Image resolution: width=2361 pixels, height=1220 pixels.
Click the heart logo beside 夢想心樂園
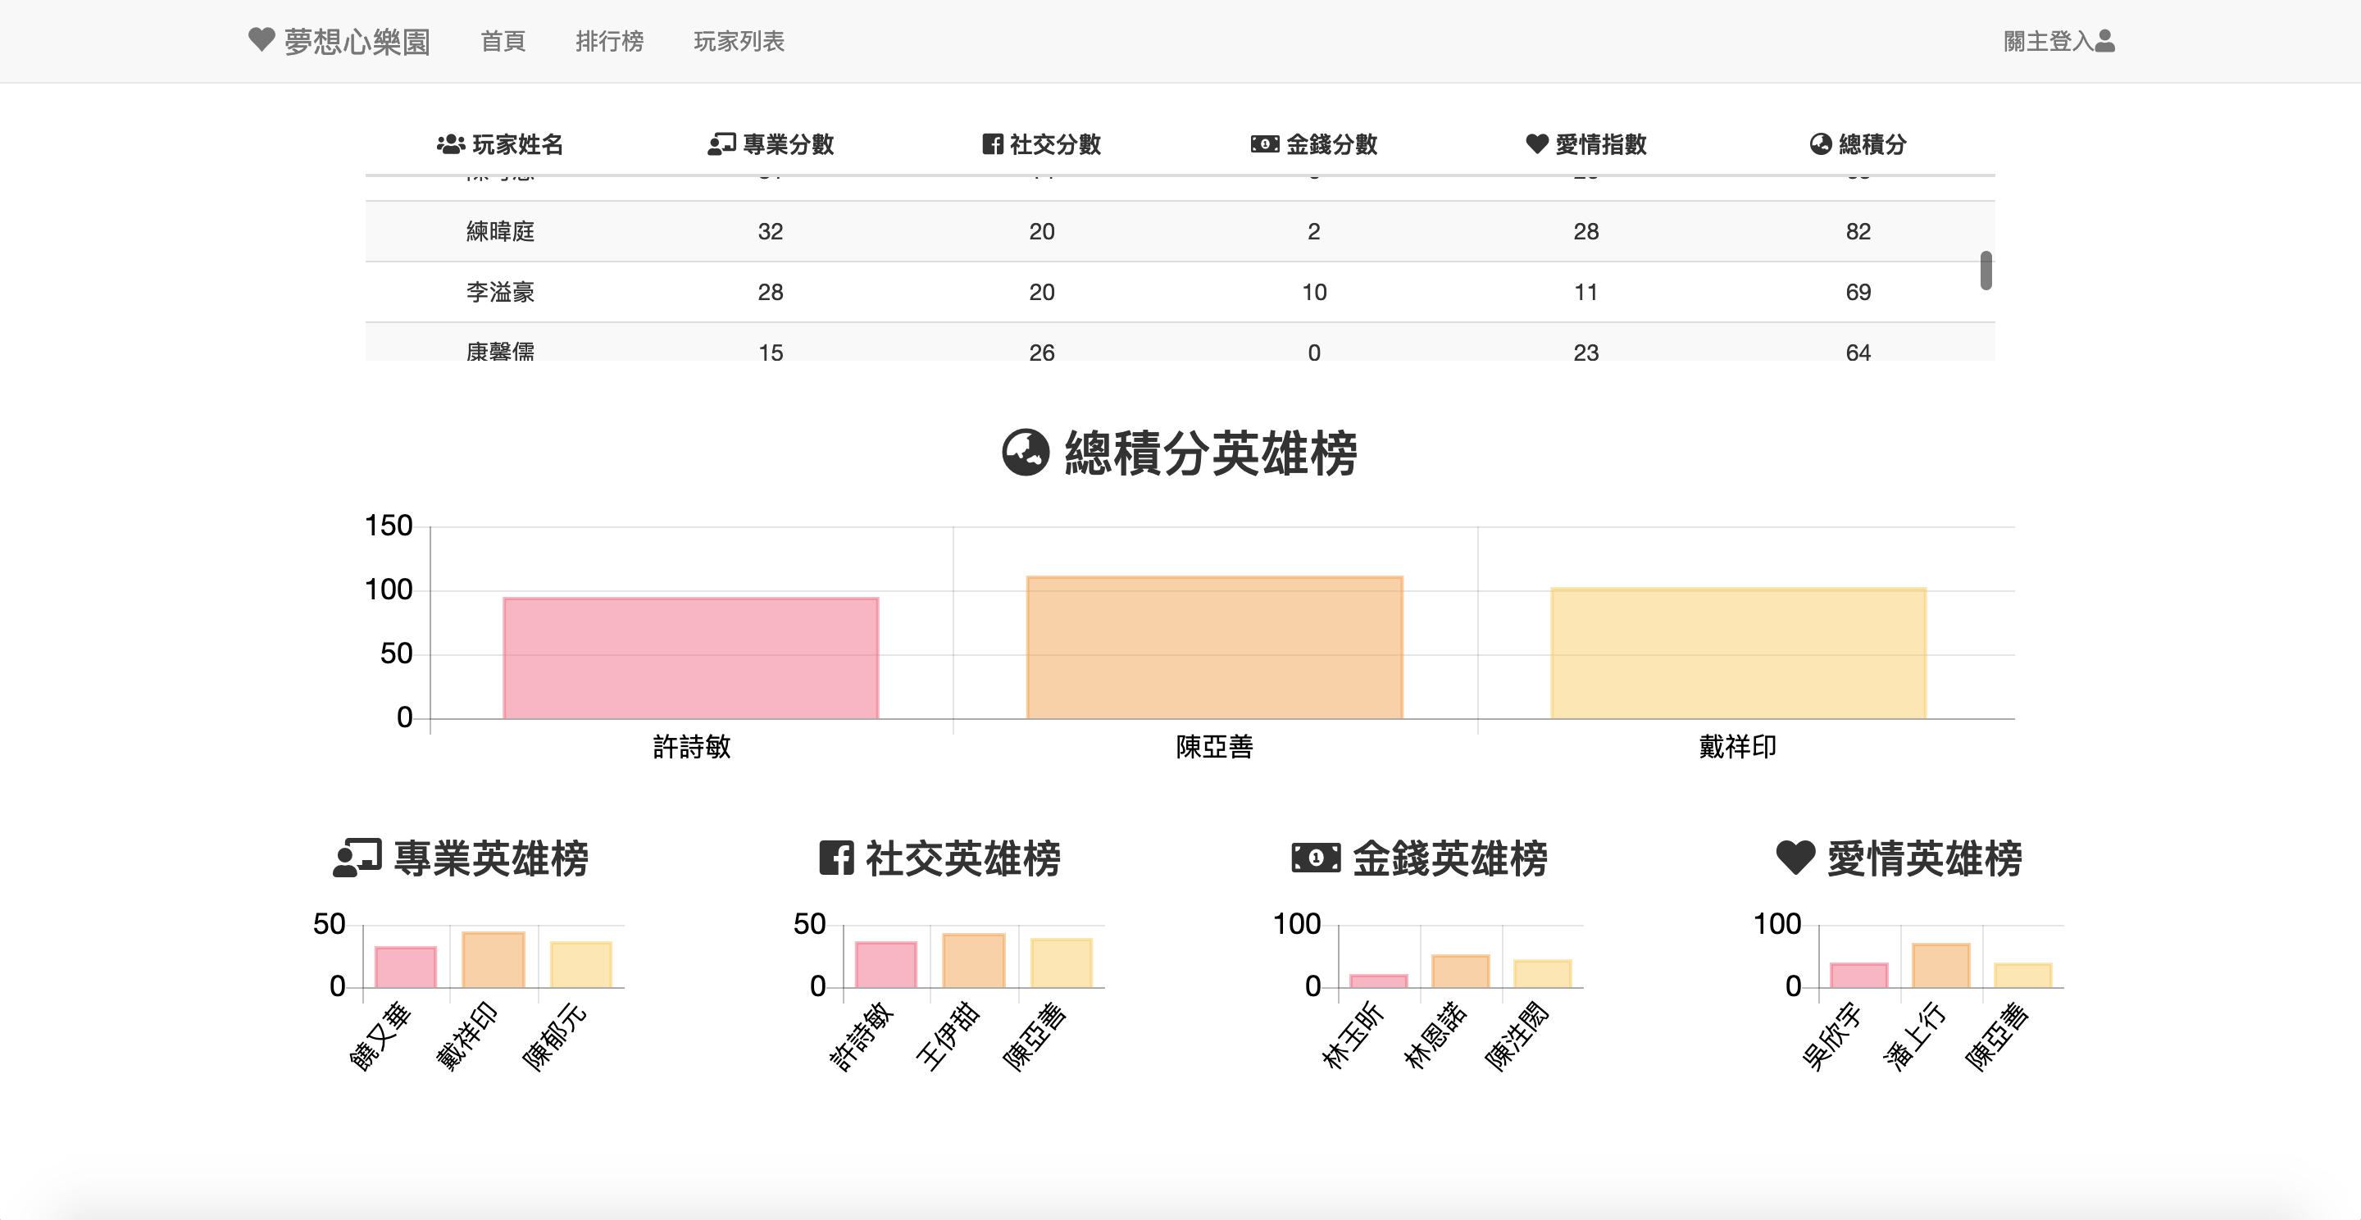click(x=262, y=39)
